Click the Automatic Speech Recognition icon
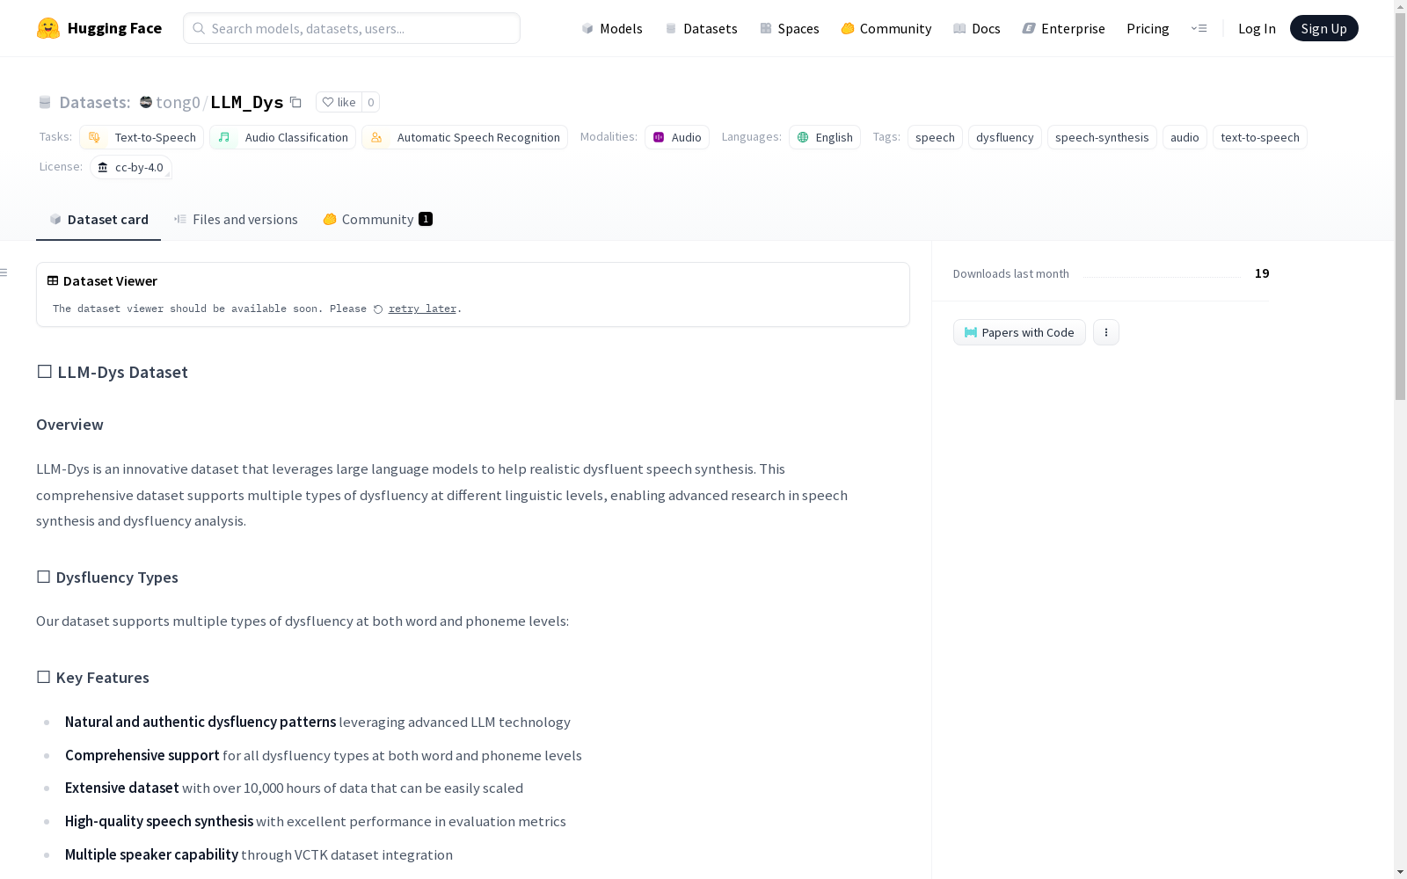Viewport: 1407px width, 879px height. (376, 137)
